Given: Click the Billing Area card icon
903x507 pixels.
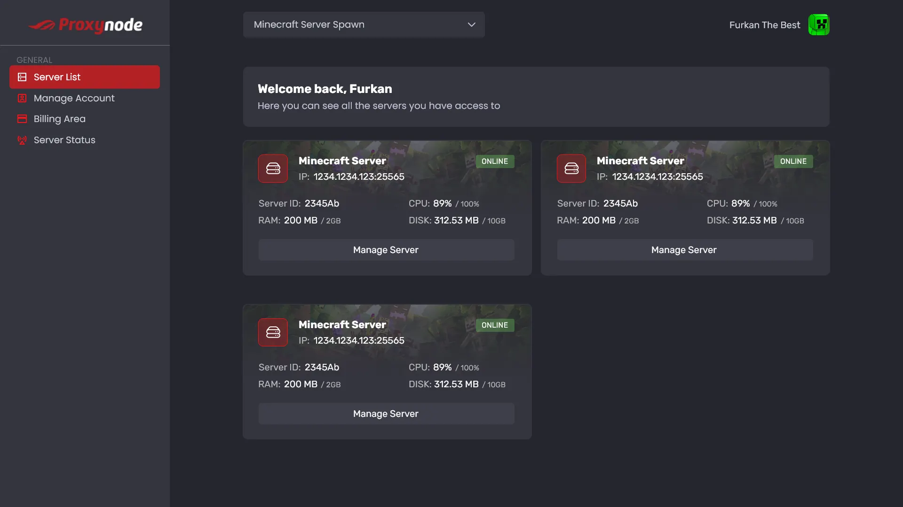Looking at the screenshot, I should [22, 119].
